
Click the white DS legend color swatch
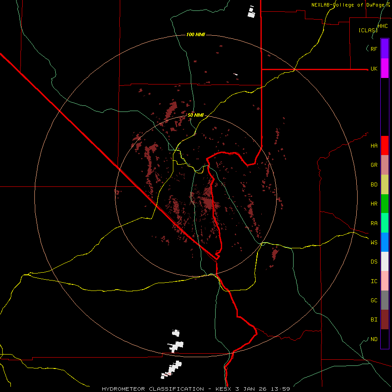click(x=385, y=261)
